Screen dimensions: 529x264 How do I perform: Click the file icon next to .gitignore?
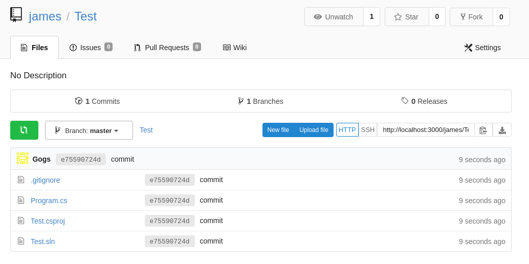(21, 180)
